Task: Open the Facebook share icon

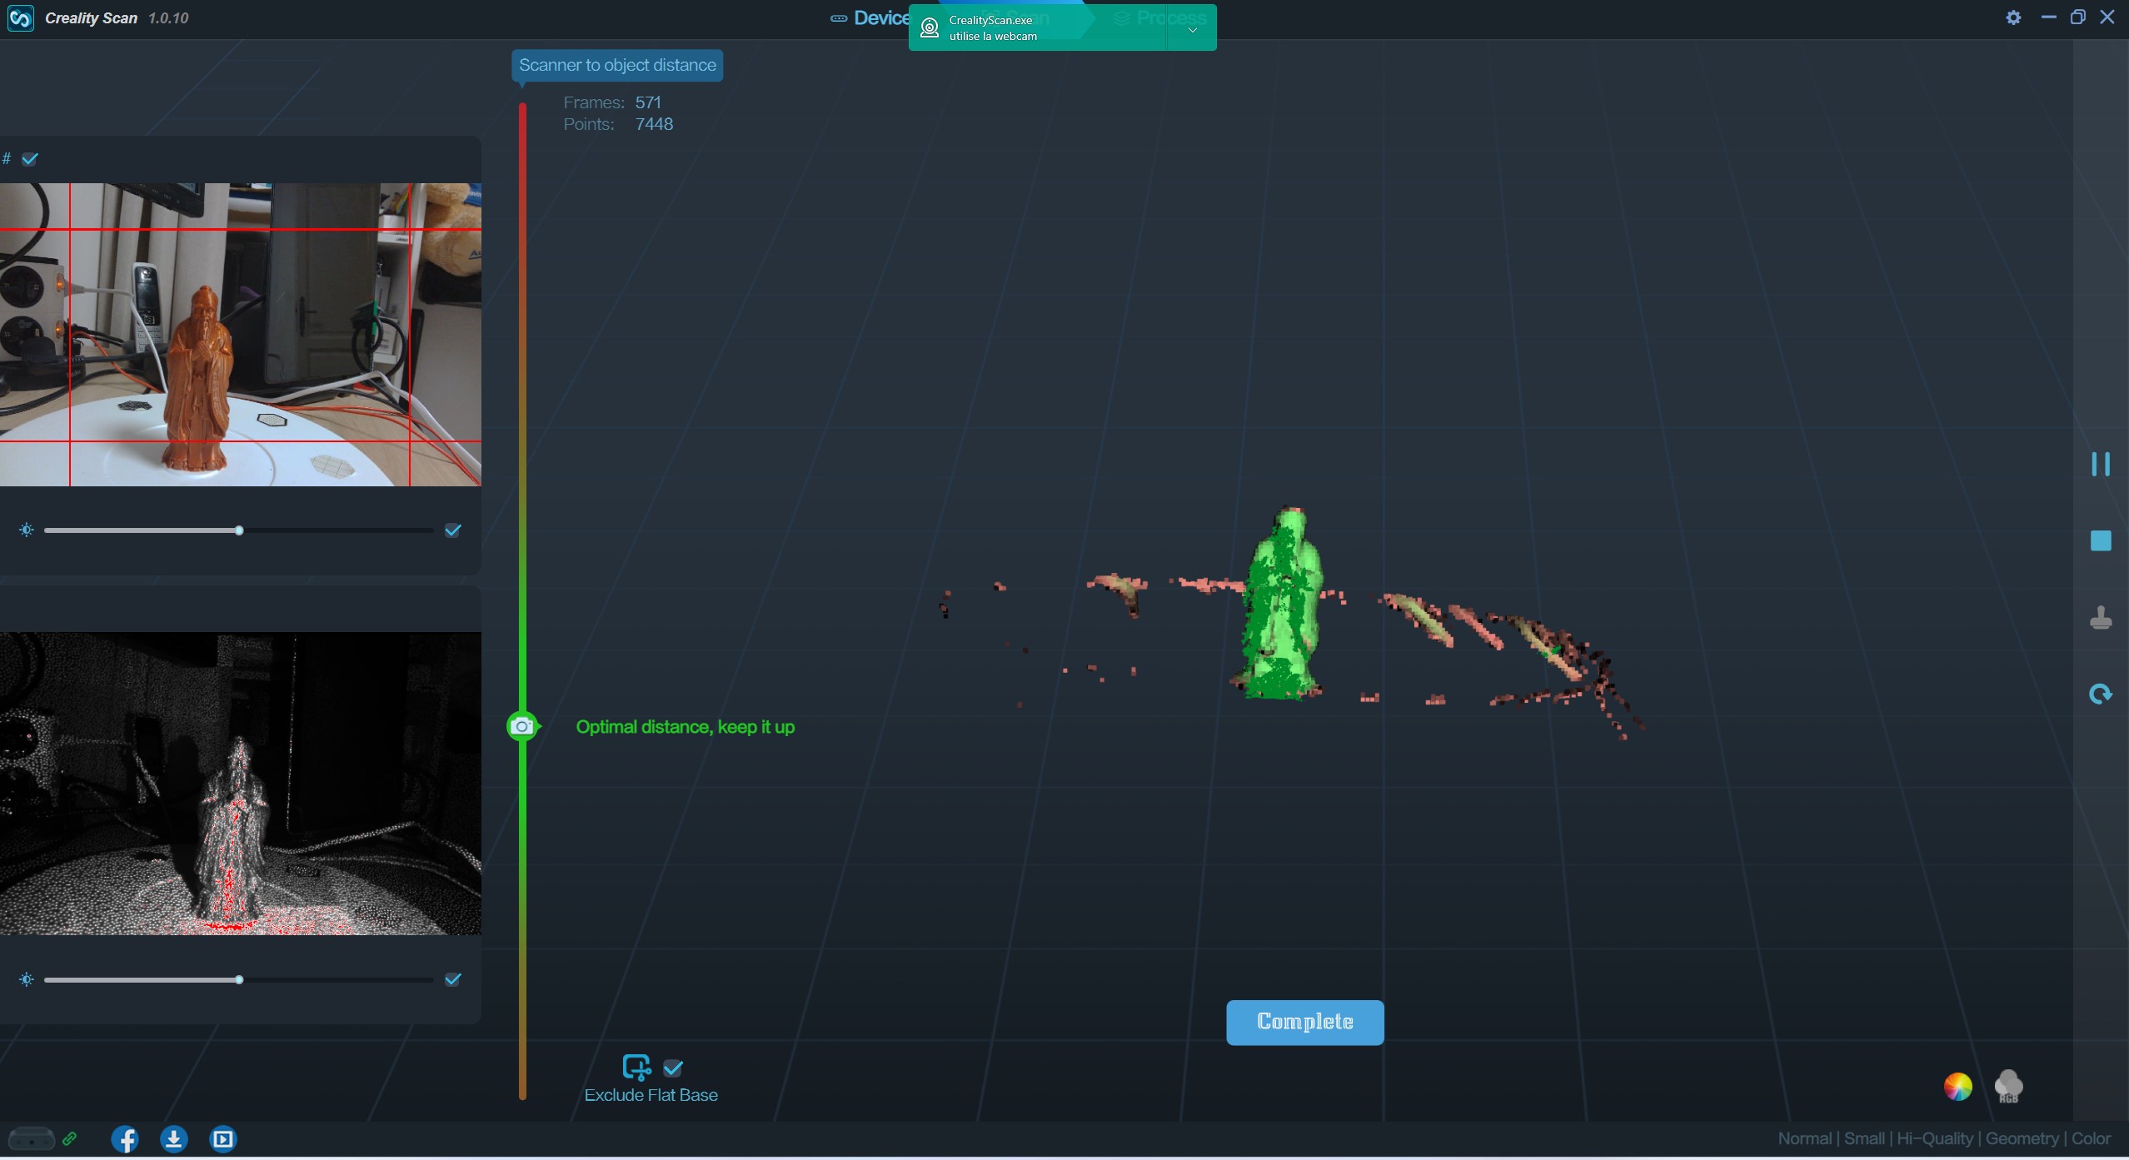Action: pyautogui.click(x=125, y=1138)
